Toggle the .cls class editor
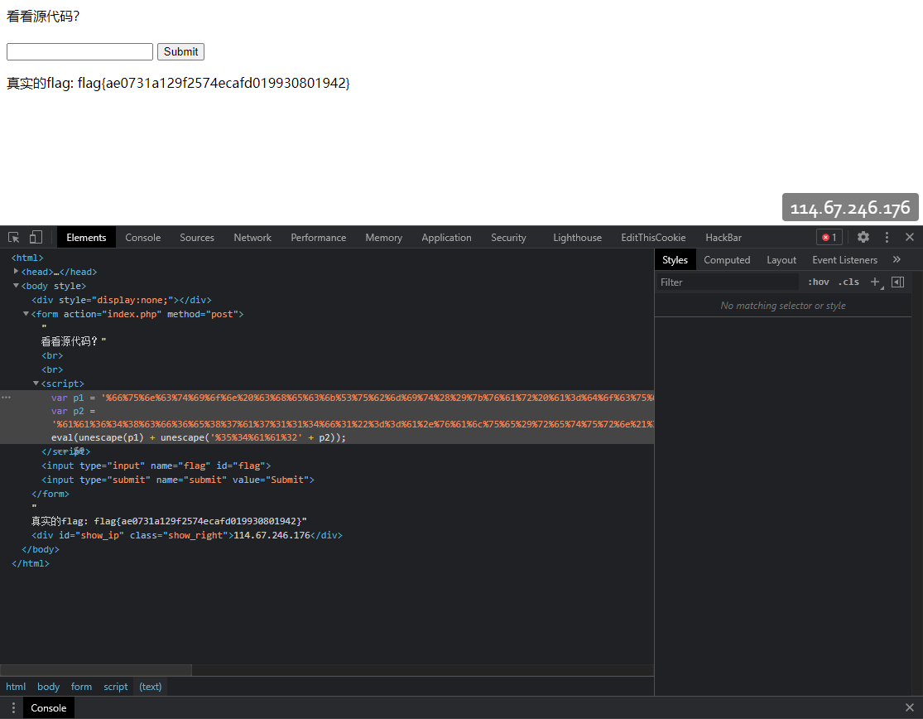923x719 pixels. pos(848,282)
